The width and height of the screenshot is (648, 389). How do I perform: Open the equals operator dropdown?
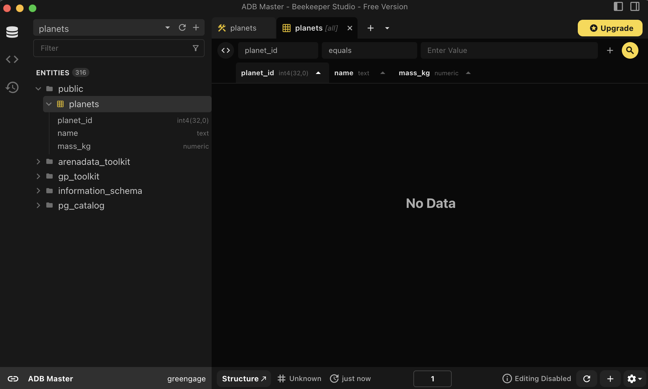click(x=369, y=50)
